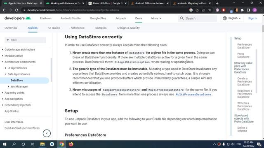The height and width of the screenshot is (148, 264).
Task: Open App Startup in sidebar
Action: point(12,111)
